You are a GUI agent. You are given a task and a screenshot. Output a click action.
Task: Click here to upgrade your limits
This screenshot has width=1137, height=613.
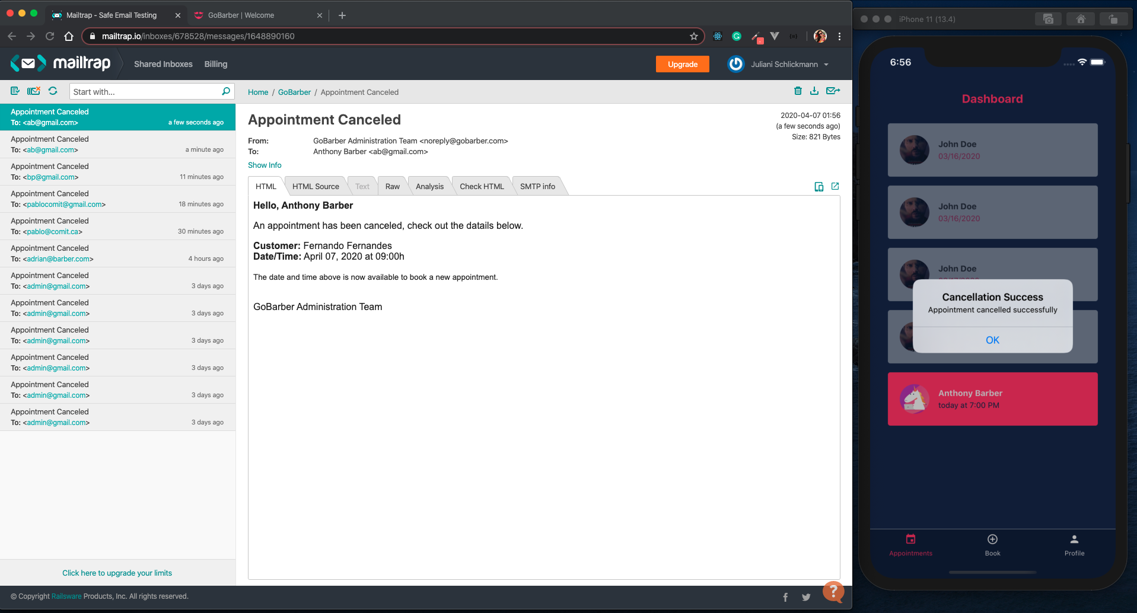click(117, 573)
